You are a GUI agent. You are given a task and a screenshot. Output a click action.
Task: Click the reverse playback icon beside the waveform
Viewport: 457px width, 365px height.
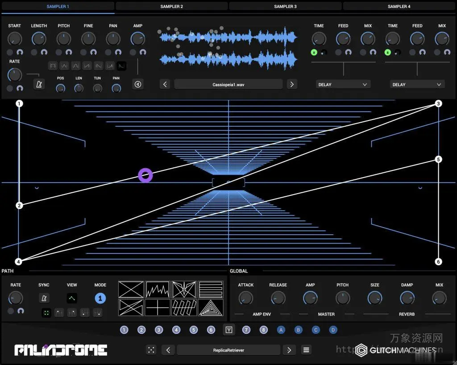point(137,84)
